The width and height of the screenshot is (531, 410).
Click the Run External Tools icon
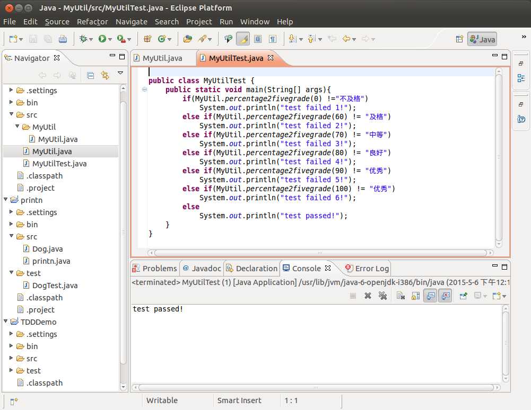coord(121,39)
